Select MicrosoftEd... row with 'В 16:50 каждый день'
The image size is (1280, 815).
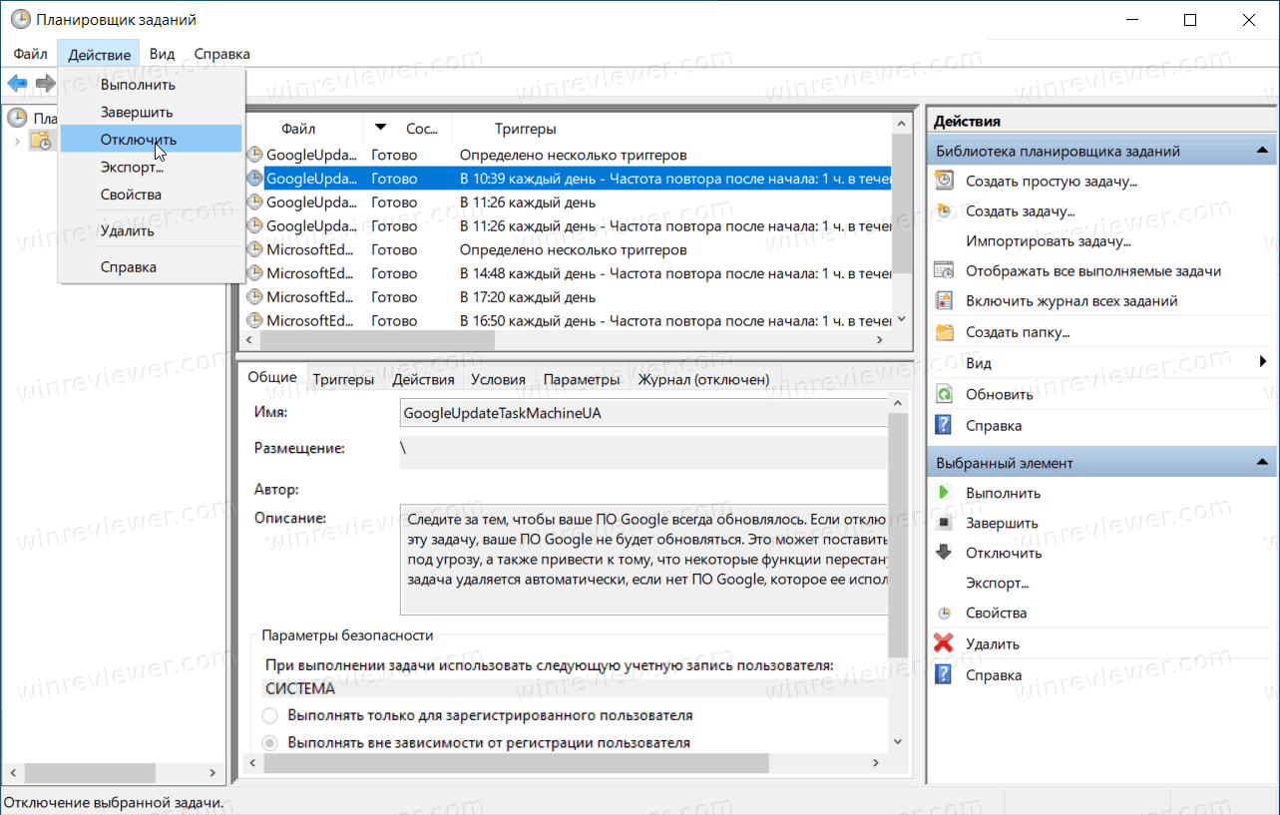(568, 320)
